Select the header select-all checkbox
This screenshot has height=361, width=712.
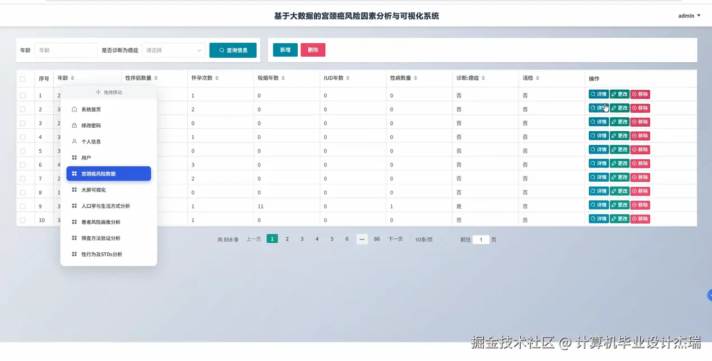(23, 79)
